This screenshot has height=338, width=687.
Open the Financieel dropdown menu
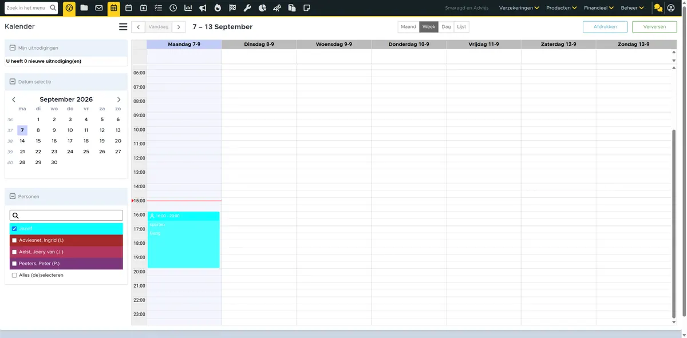pyautogui.click(x=599, y=8)
